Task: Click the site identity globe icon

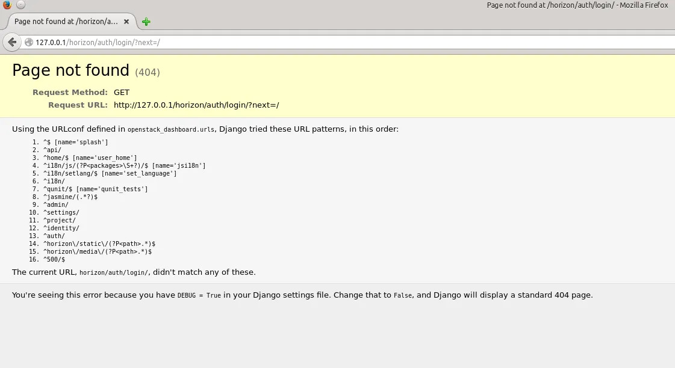Action: pyautogui.click(x=29, y=42)
